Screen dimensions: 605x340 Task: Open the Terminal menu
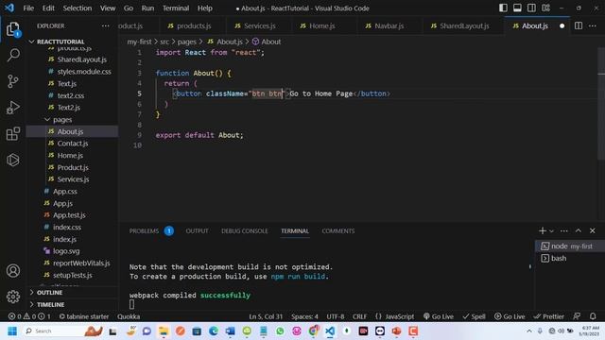click(176, 8)
